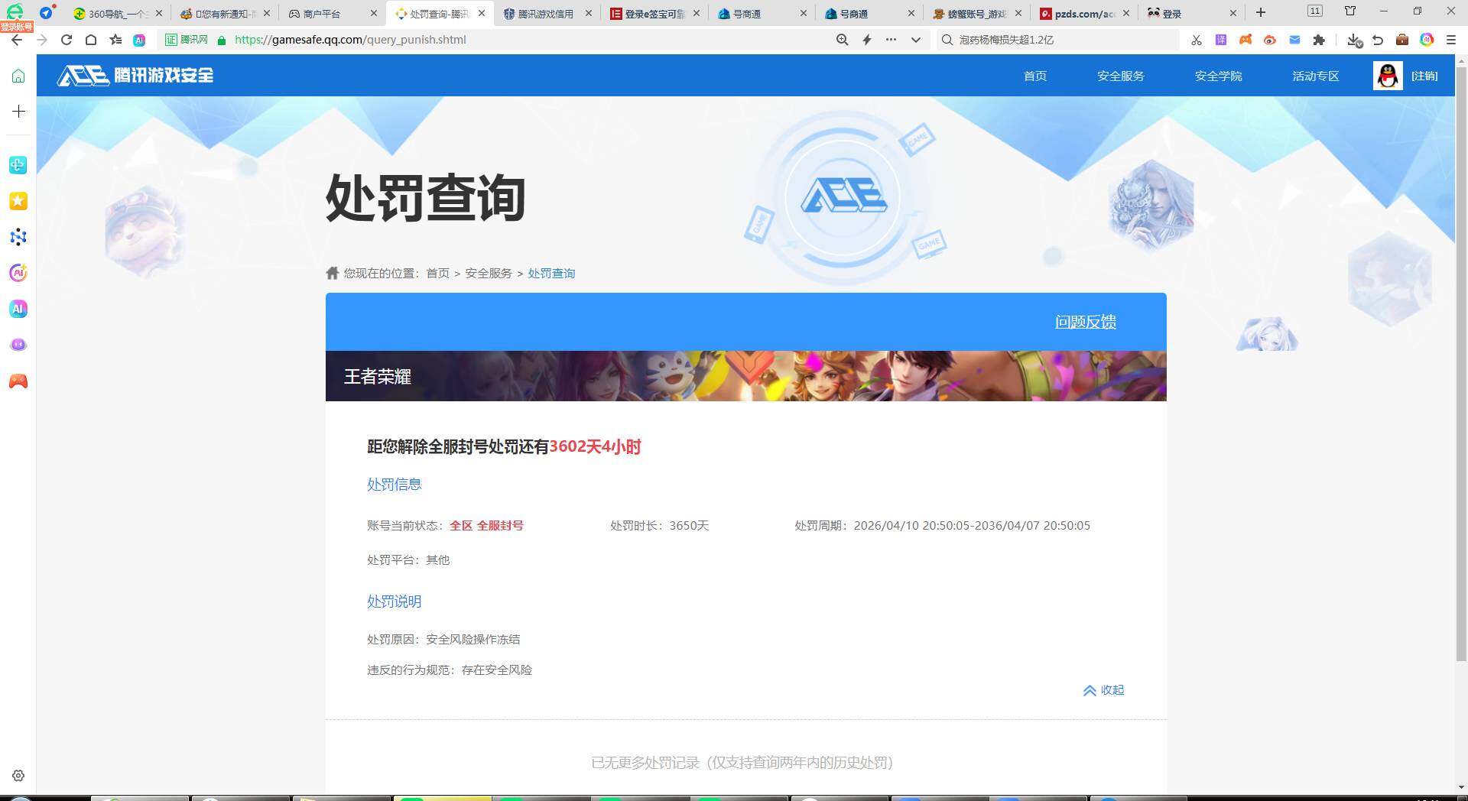
Task: Click the browser back arrow
Action: click(17, 40)
